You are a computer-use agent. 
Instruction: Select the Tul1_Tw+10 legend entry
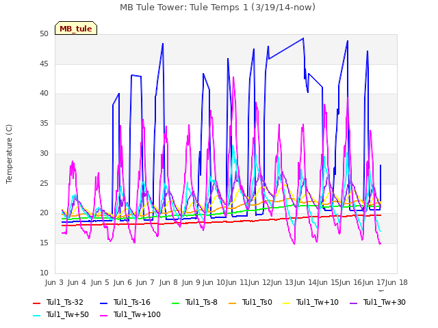311,302
